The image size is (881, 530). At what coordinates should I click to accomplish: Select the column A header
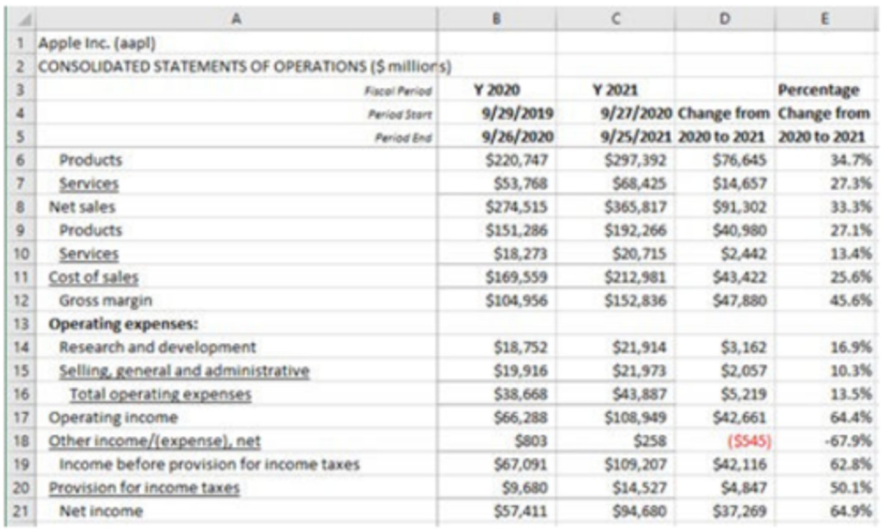point(236,19)
